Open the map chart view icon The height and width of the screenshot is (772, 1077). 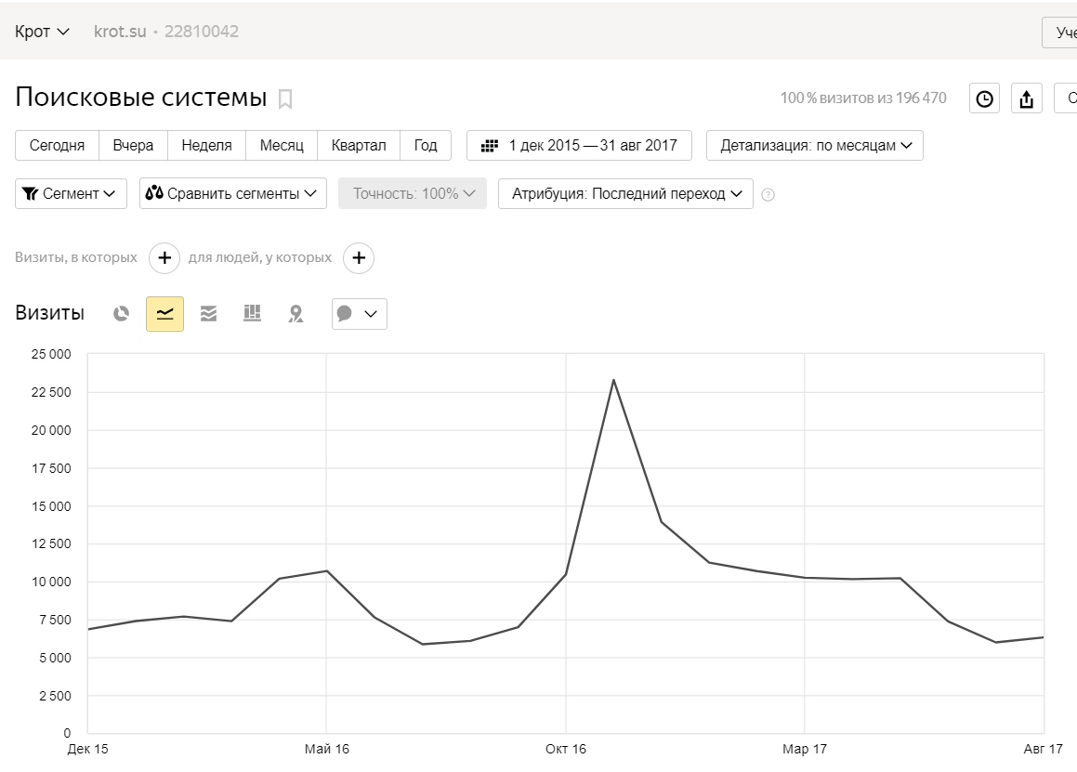click(x=296, y=314)
